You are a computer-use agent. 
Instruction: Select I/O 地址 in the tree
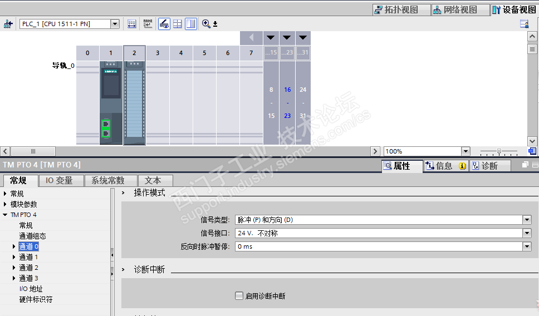[x=31, y=289]
